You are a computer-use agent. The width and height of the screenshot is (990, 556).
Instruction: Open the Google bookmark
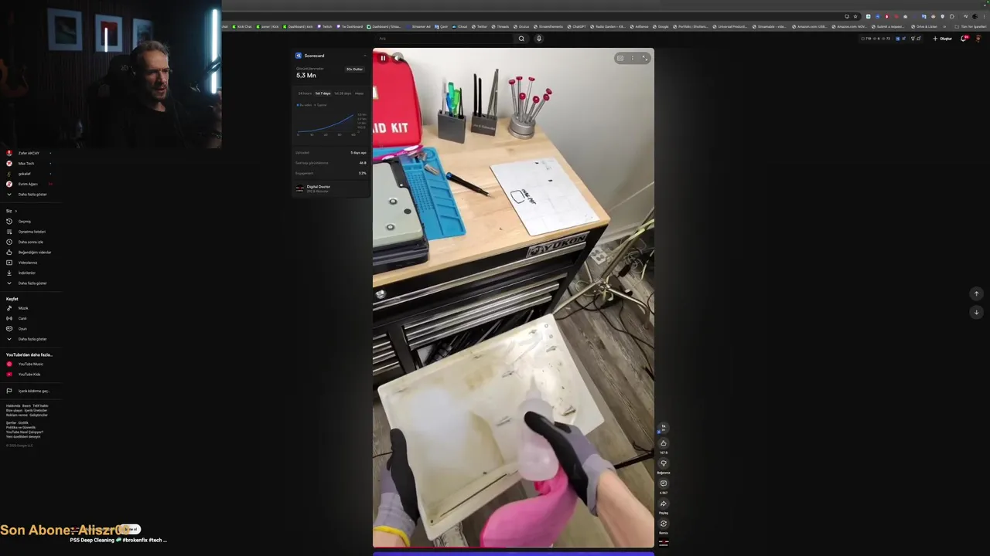[x=661, y=26]
